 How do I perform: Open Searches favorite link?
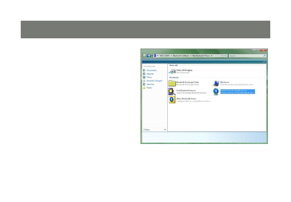(x=150, y=85)
